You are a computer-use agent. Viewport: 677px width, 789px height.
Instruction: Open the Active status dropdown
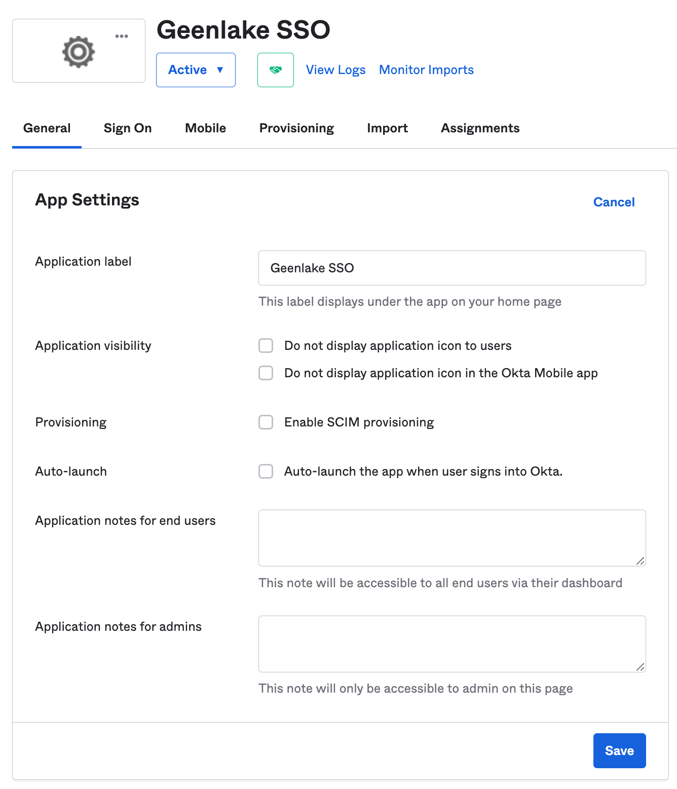[x=196, y=70]
